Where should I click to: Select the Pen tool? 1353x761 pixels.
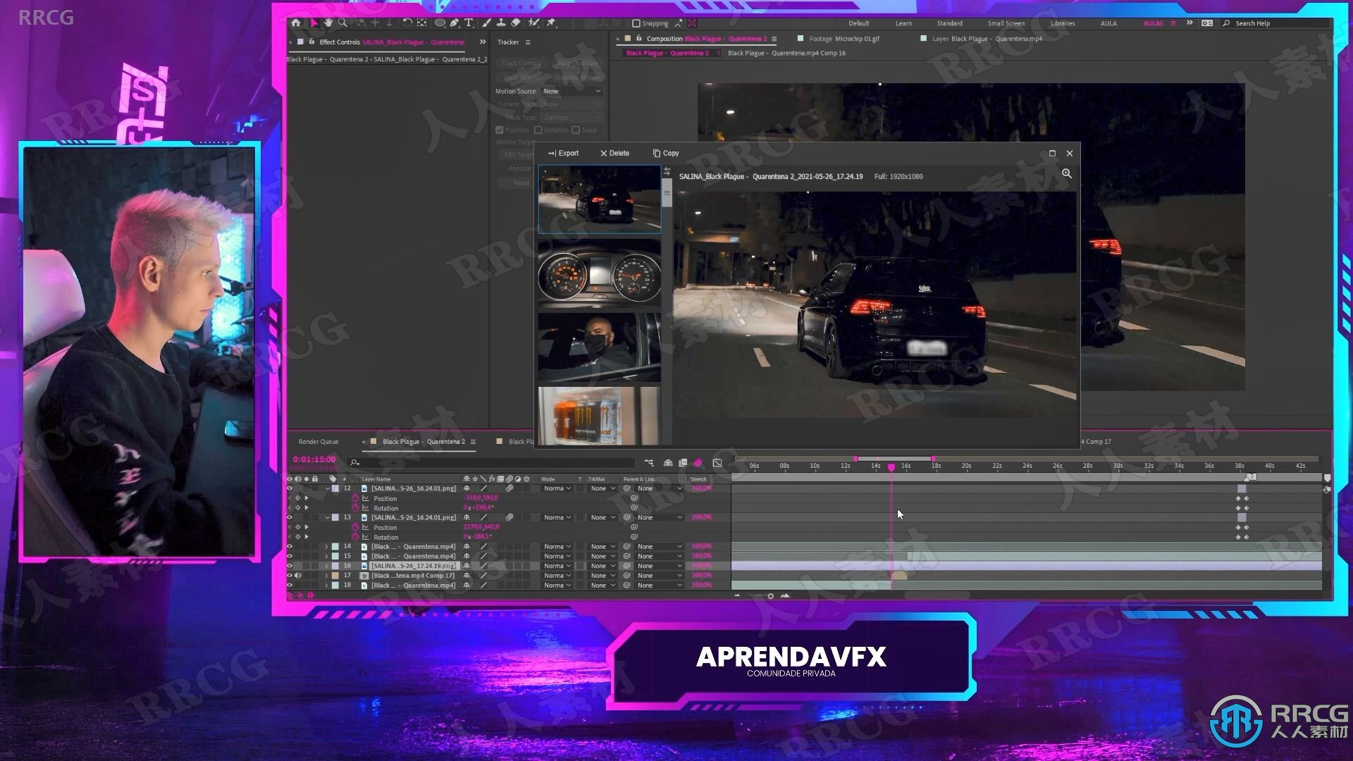(455, 23)
